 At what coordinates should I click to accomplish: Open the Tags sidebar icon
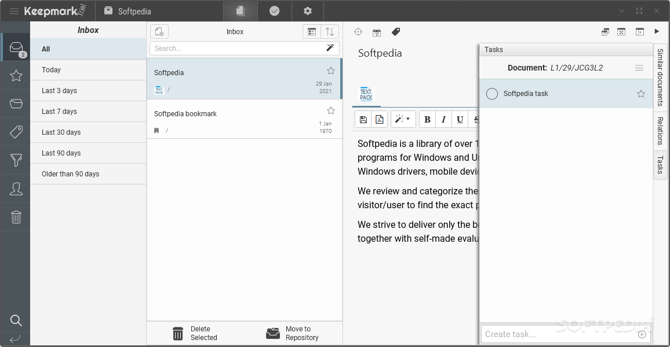pos(16,132)
